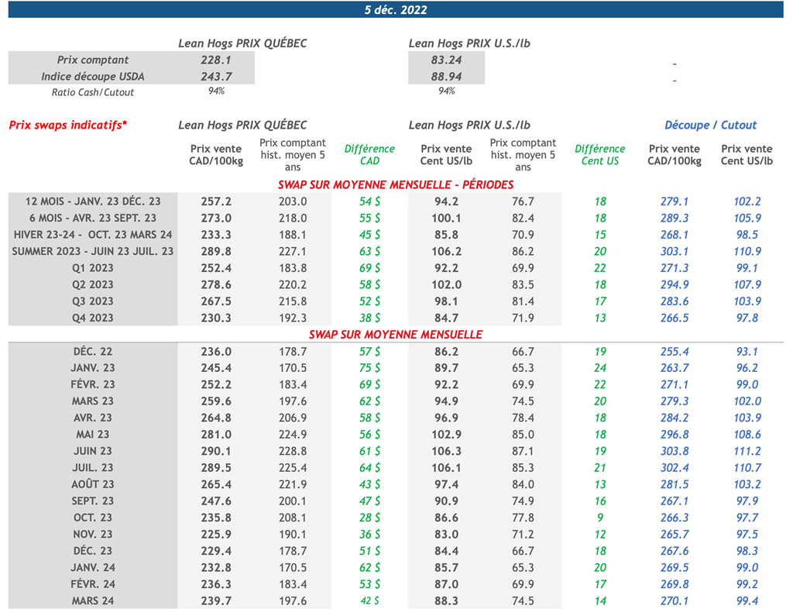Click the 303.8 cutout price for JUIN 23
793x609 pixels.
[x=675, y=451]
